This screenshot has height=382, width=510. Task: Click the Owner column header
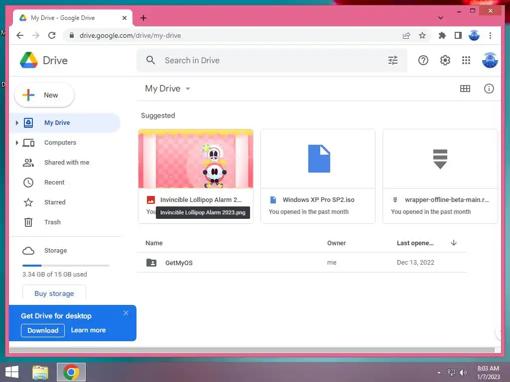point(336,243)
